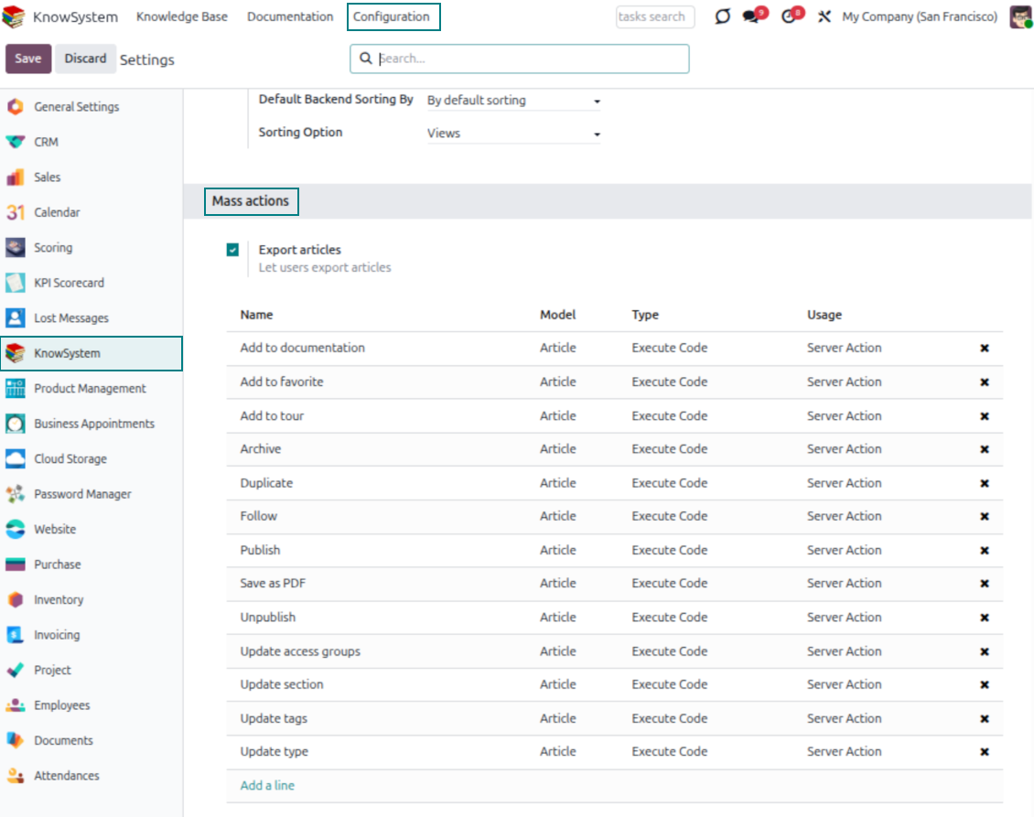The height and width of the screenshot is (817, 1034).
Task: Delete the Save as PDF action
Action: (985, 584)
